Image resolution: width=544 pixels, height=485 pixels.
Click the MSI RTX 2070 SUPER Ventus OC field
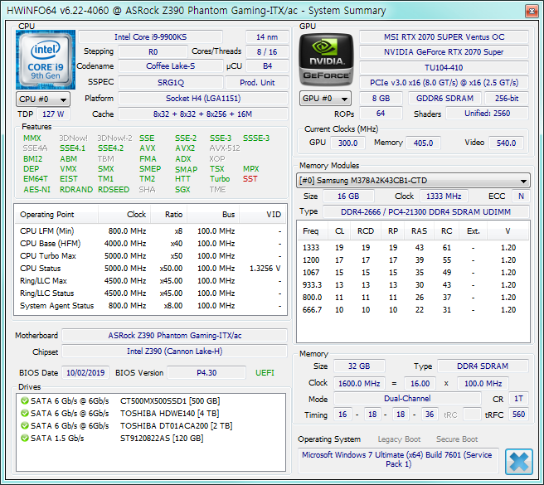tap(444, 36)
